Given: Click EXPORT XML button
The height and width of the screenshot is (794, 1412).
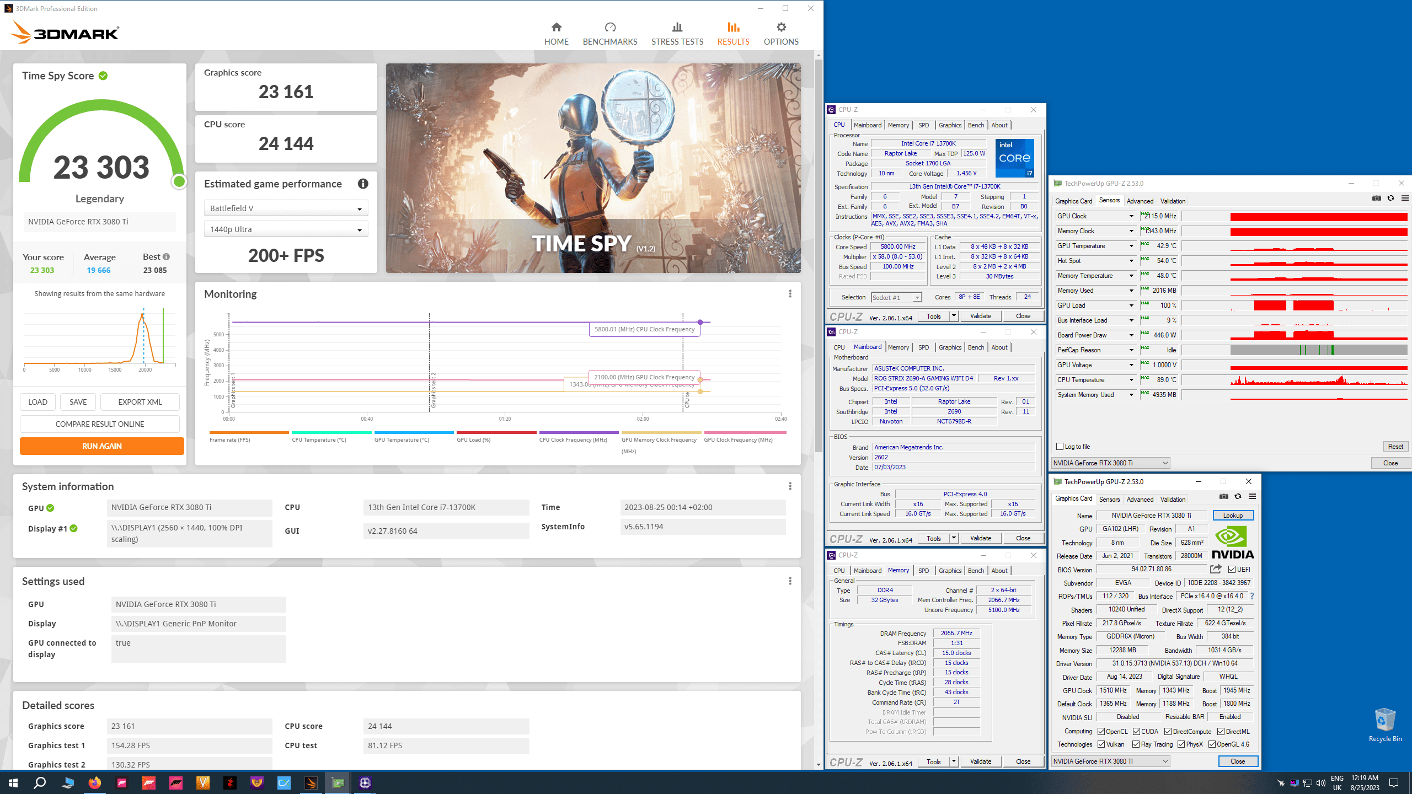Looking at the screenshot, I should click(x=140, y=402).
